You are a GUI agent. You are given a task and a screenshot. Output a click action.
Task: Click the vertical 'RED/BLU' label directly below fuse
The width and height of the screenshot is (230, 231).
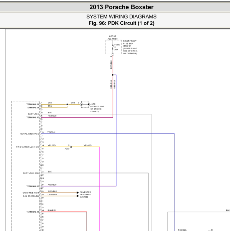tap(111, 65)
